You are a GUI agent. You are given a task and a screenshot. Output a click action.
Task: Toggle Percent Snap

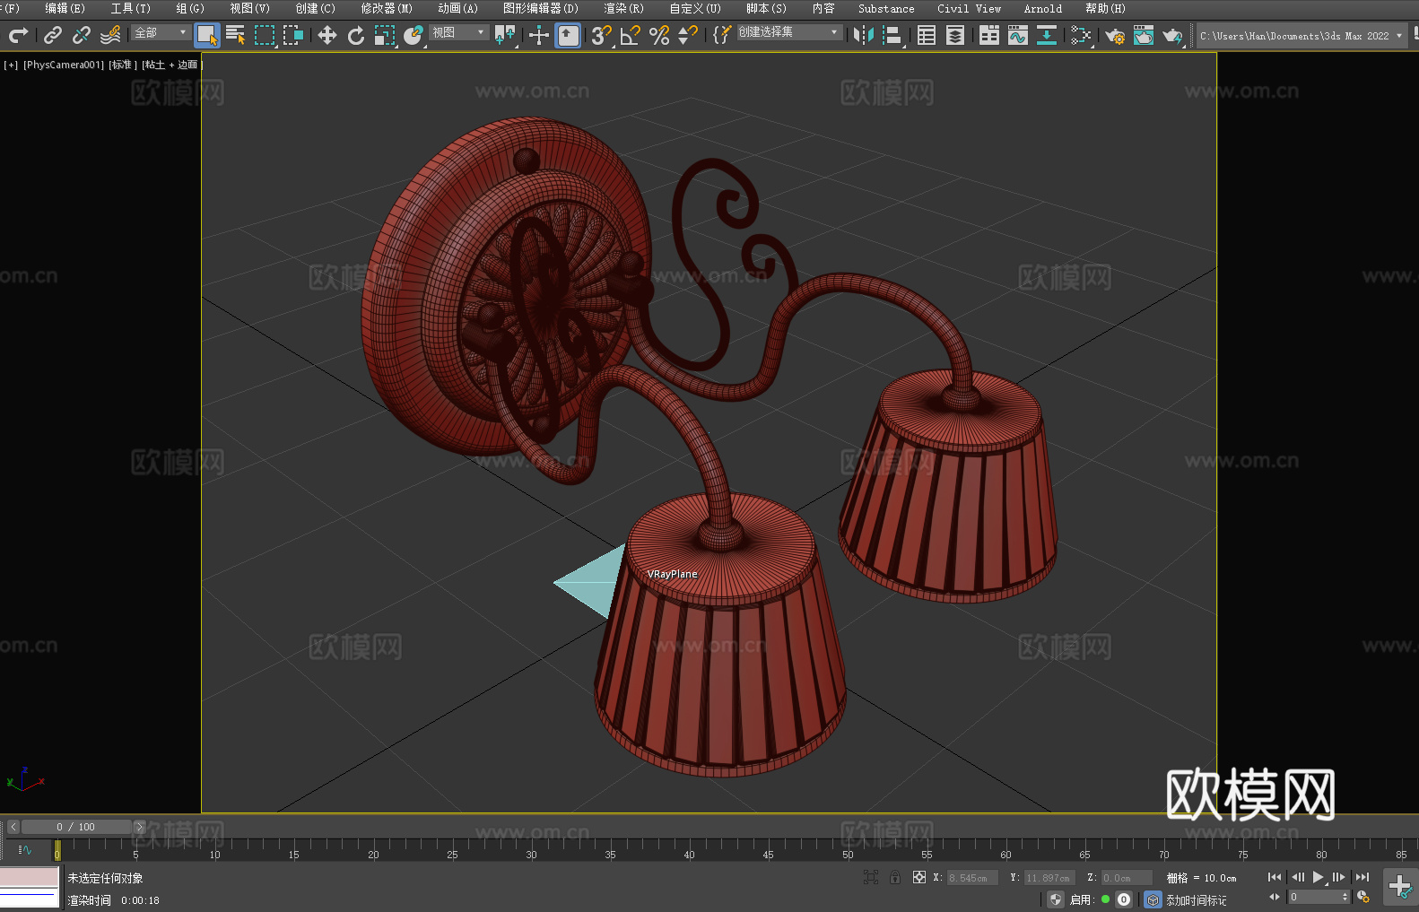point(659,35)
